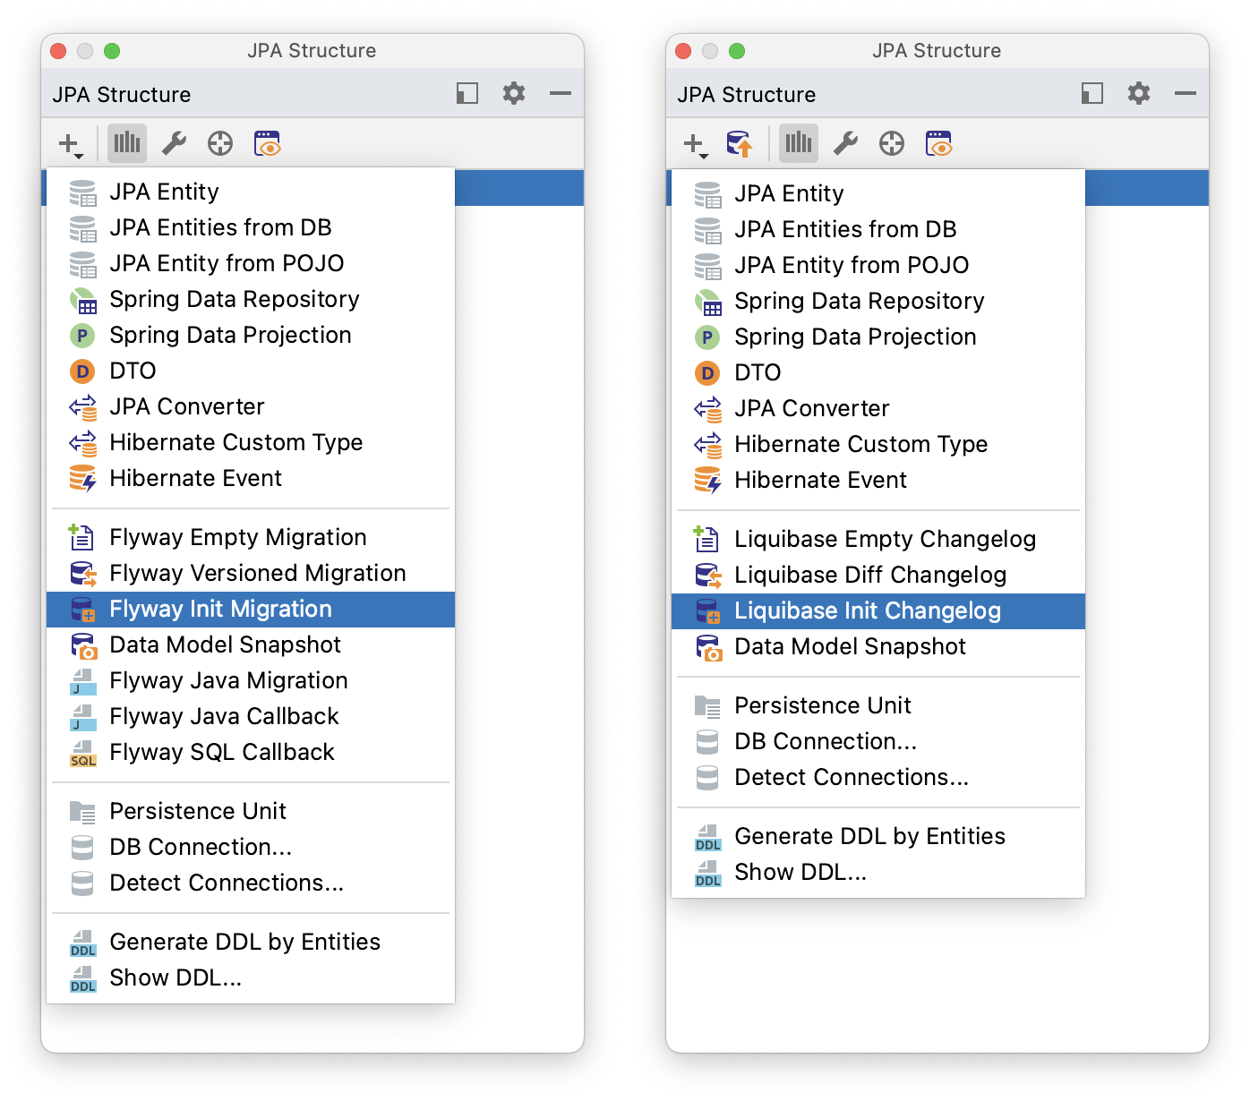
Task: Select Detect Connections... in right menu
Action: (878, 778)
